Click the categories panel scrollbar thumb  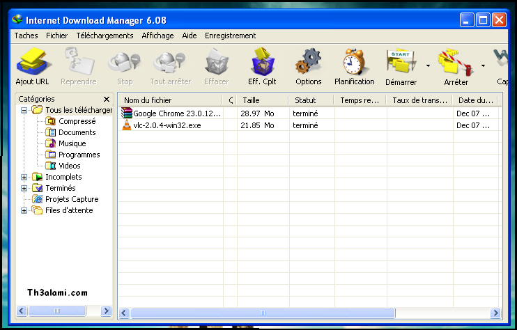pyautogui.click(x=57, y=311)
